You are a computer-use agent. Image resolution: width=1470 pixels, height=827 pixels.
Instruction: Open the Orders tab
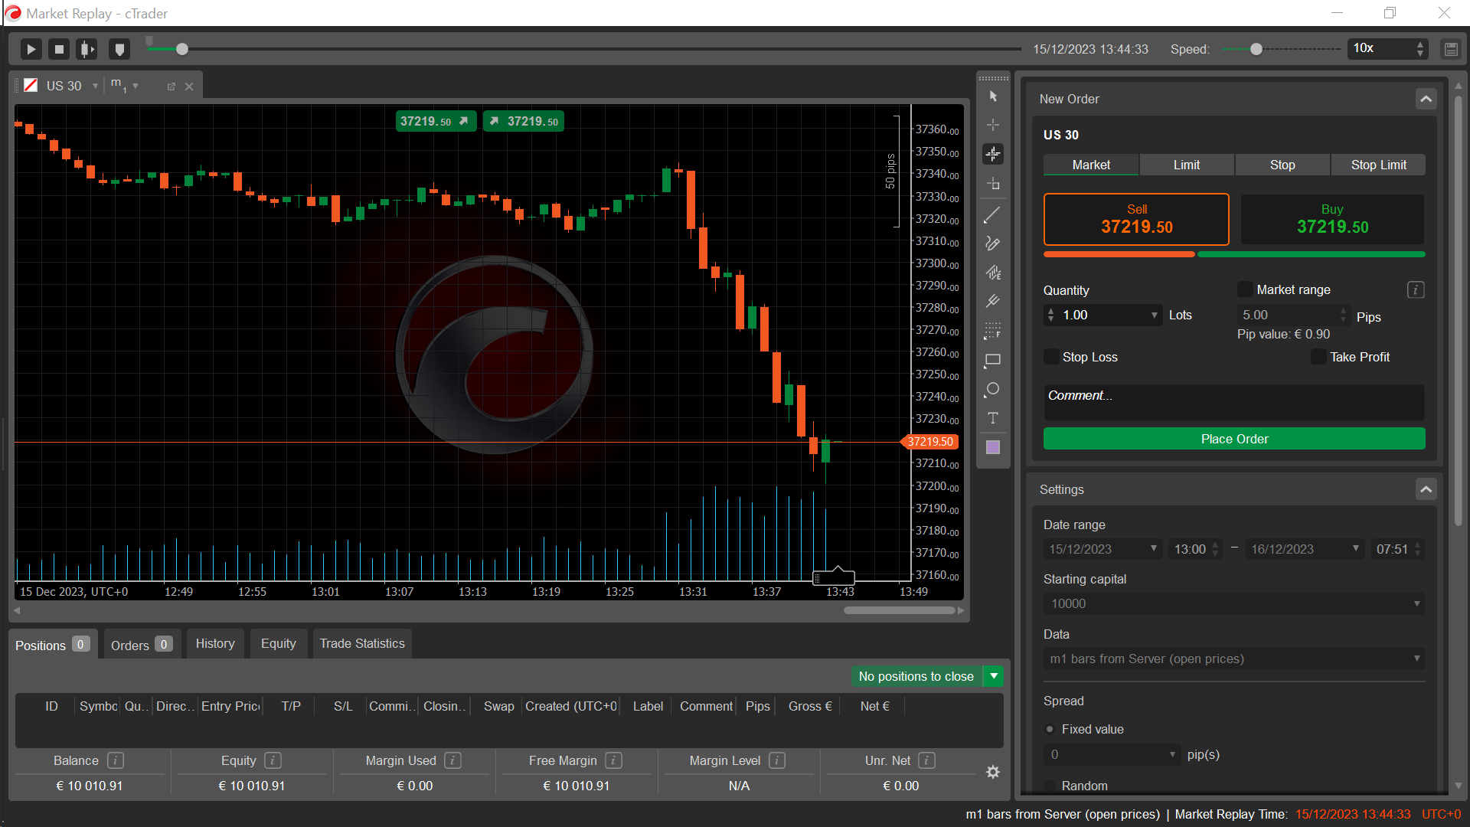[141, 645]
